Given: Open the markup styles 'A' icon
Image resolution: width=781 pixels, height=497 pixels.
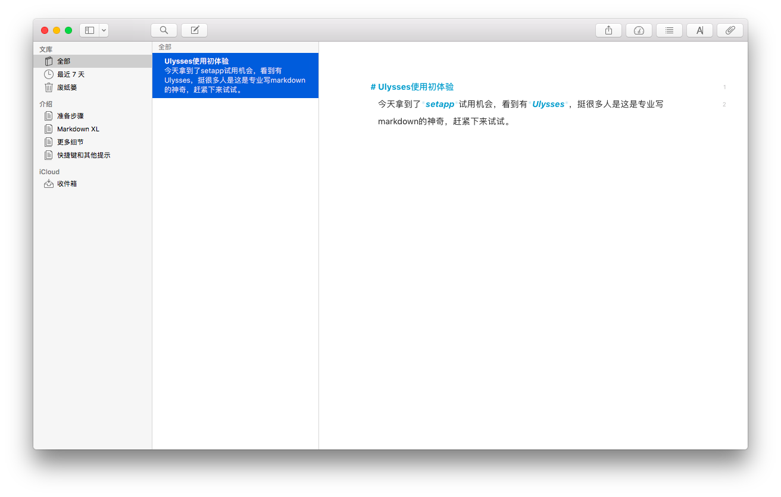Looking at the screenshot, I should coord(699,30).
